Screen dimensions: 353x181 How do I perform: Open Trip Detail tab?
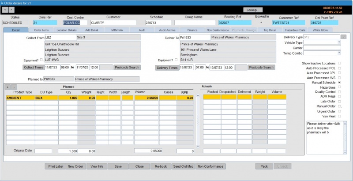coord(270,30)
